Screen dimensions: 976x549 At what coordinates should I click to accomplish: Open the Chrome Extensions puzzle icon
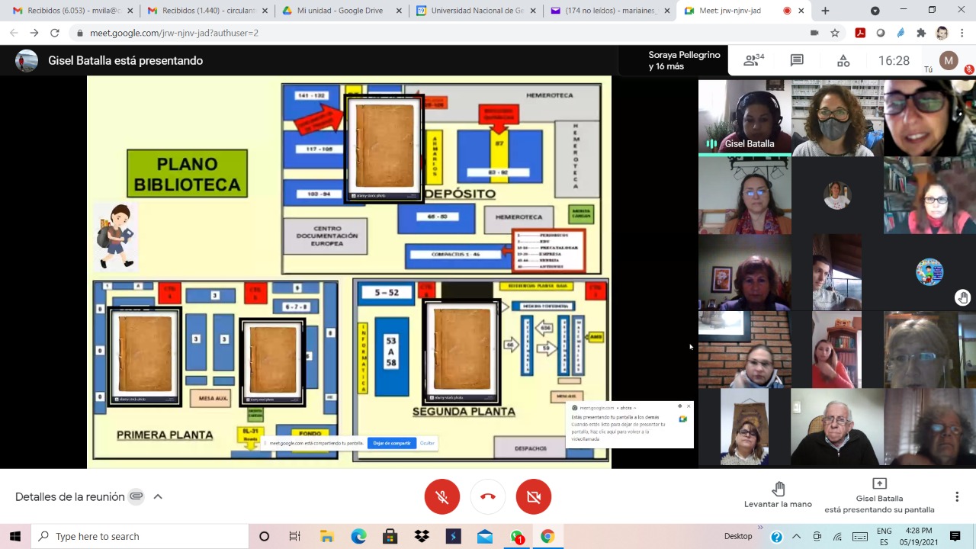[x=921, y=33]
